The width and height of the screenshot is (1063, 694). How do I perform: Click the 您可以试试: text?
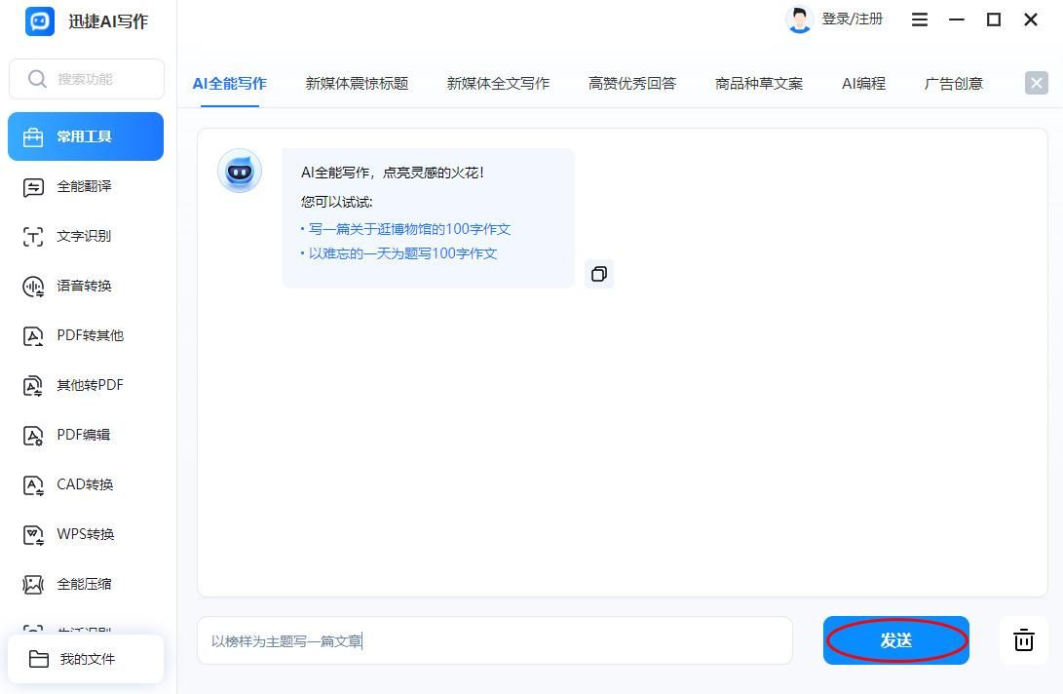pos(337,202)
